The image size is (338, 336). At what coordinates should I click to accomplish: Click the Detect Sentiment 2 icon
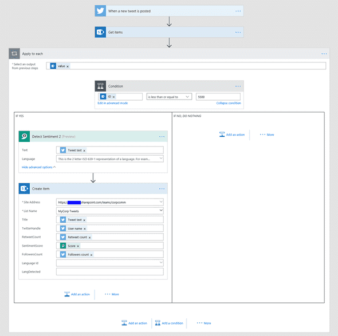coord(24,136)
